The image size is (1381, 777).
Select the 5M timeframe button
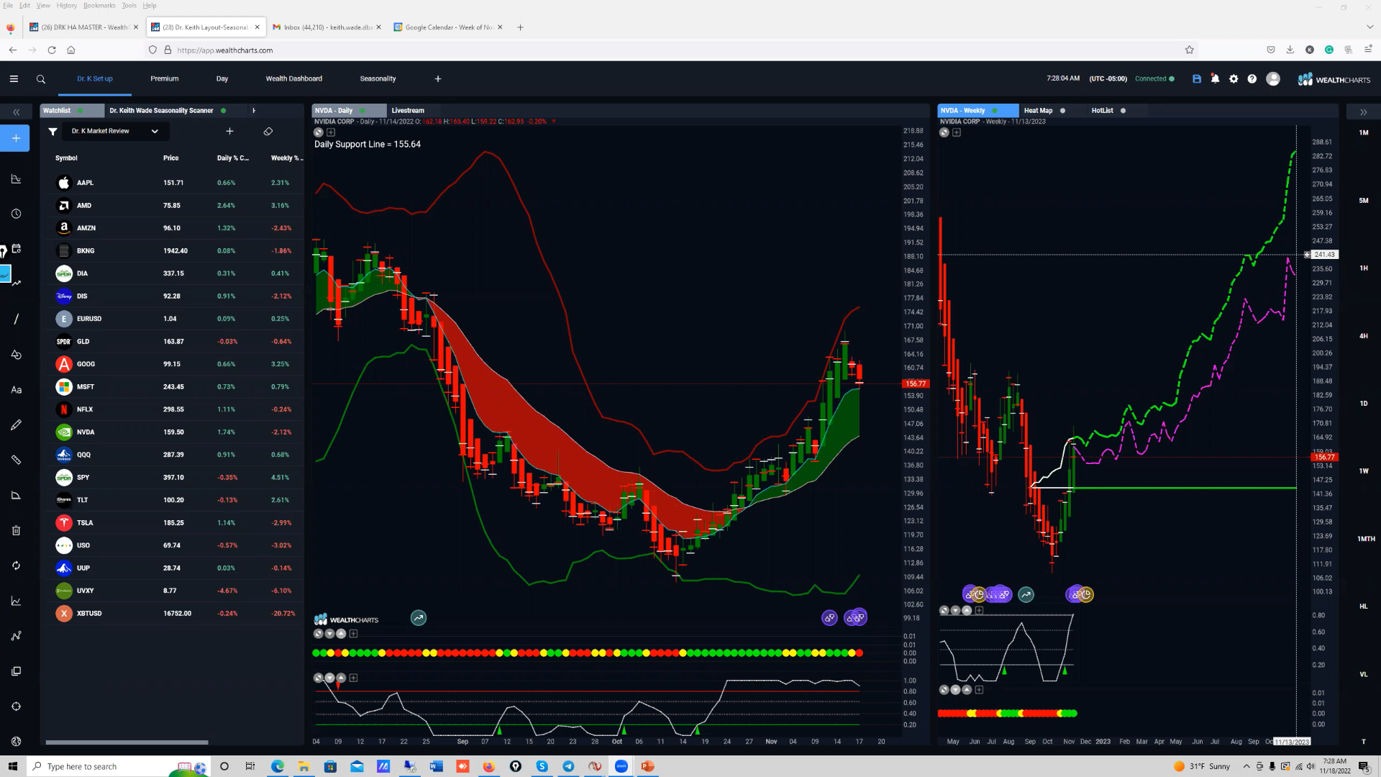point(1364,201)
